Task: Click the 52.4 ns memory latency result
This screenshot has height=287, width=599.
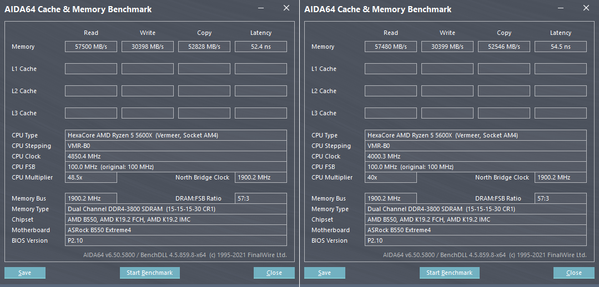Action: [261, 47]
